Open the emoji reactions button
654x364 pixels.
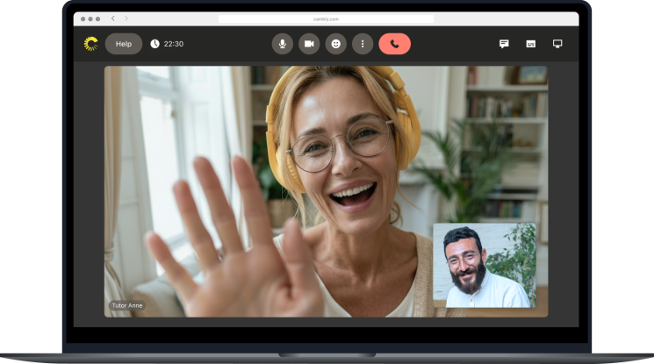tap(335, 44)
